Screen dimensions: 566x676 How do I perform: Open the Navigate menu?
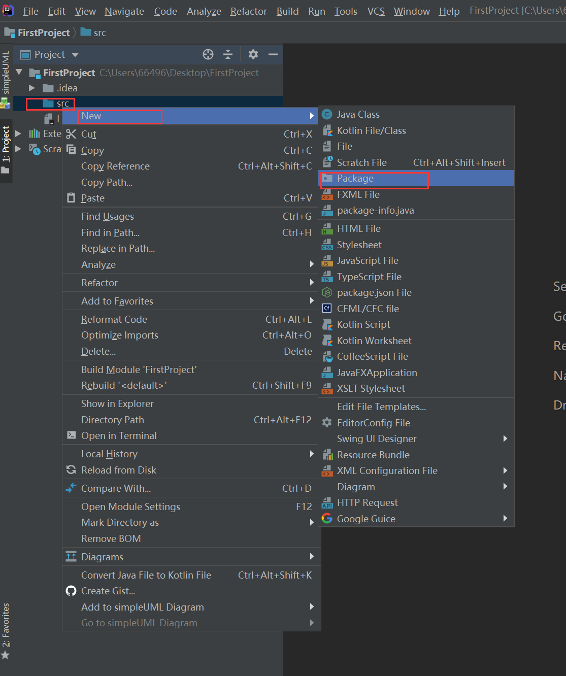click(124, 11)
